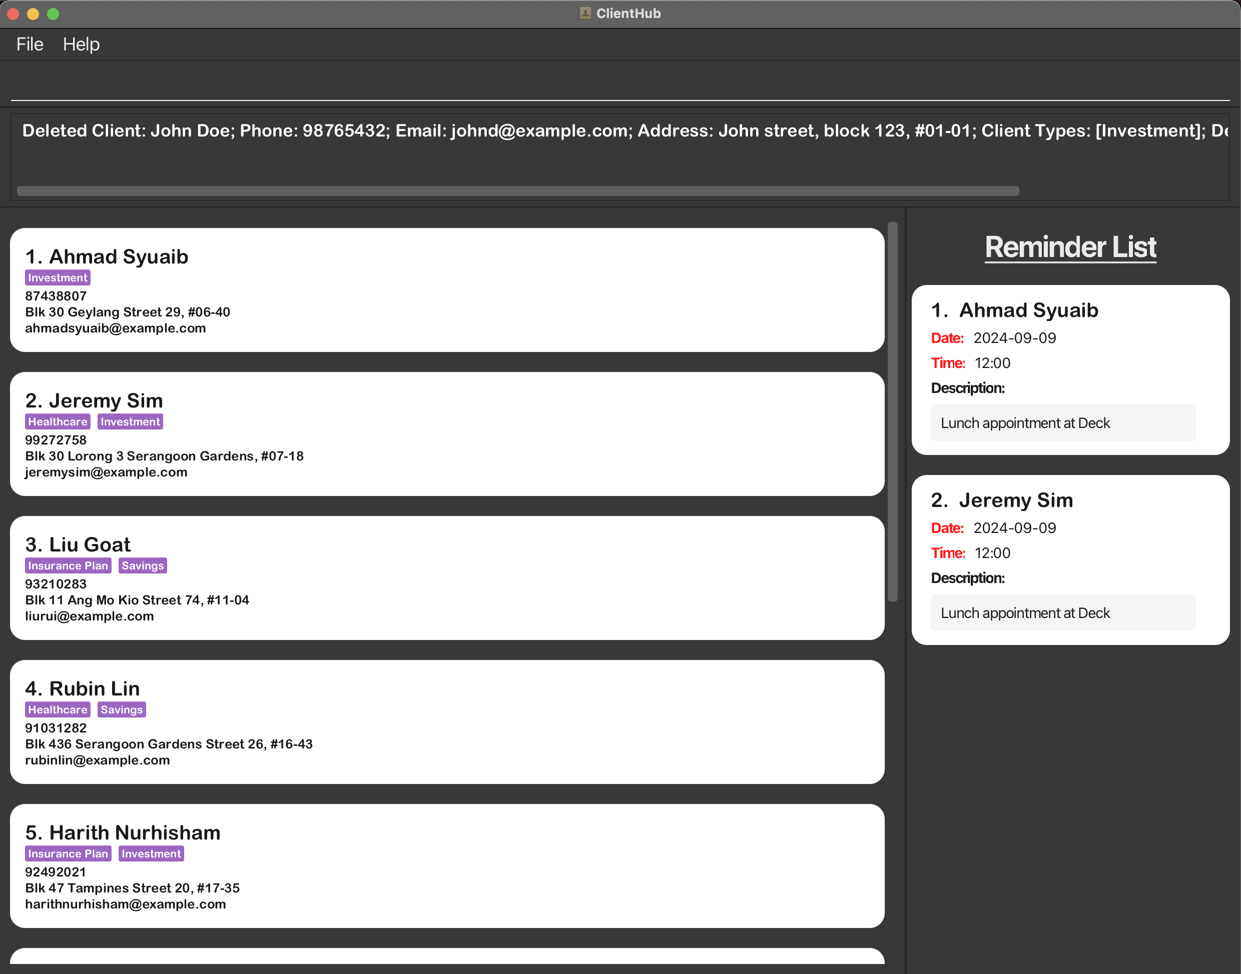Click Harith Nurhisham's Investment tag
Image resolution: width=1241 pixels, height=974 pixels.
click(151, 853)
